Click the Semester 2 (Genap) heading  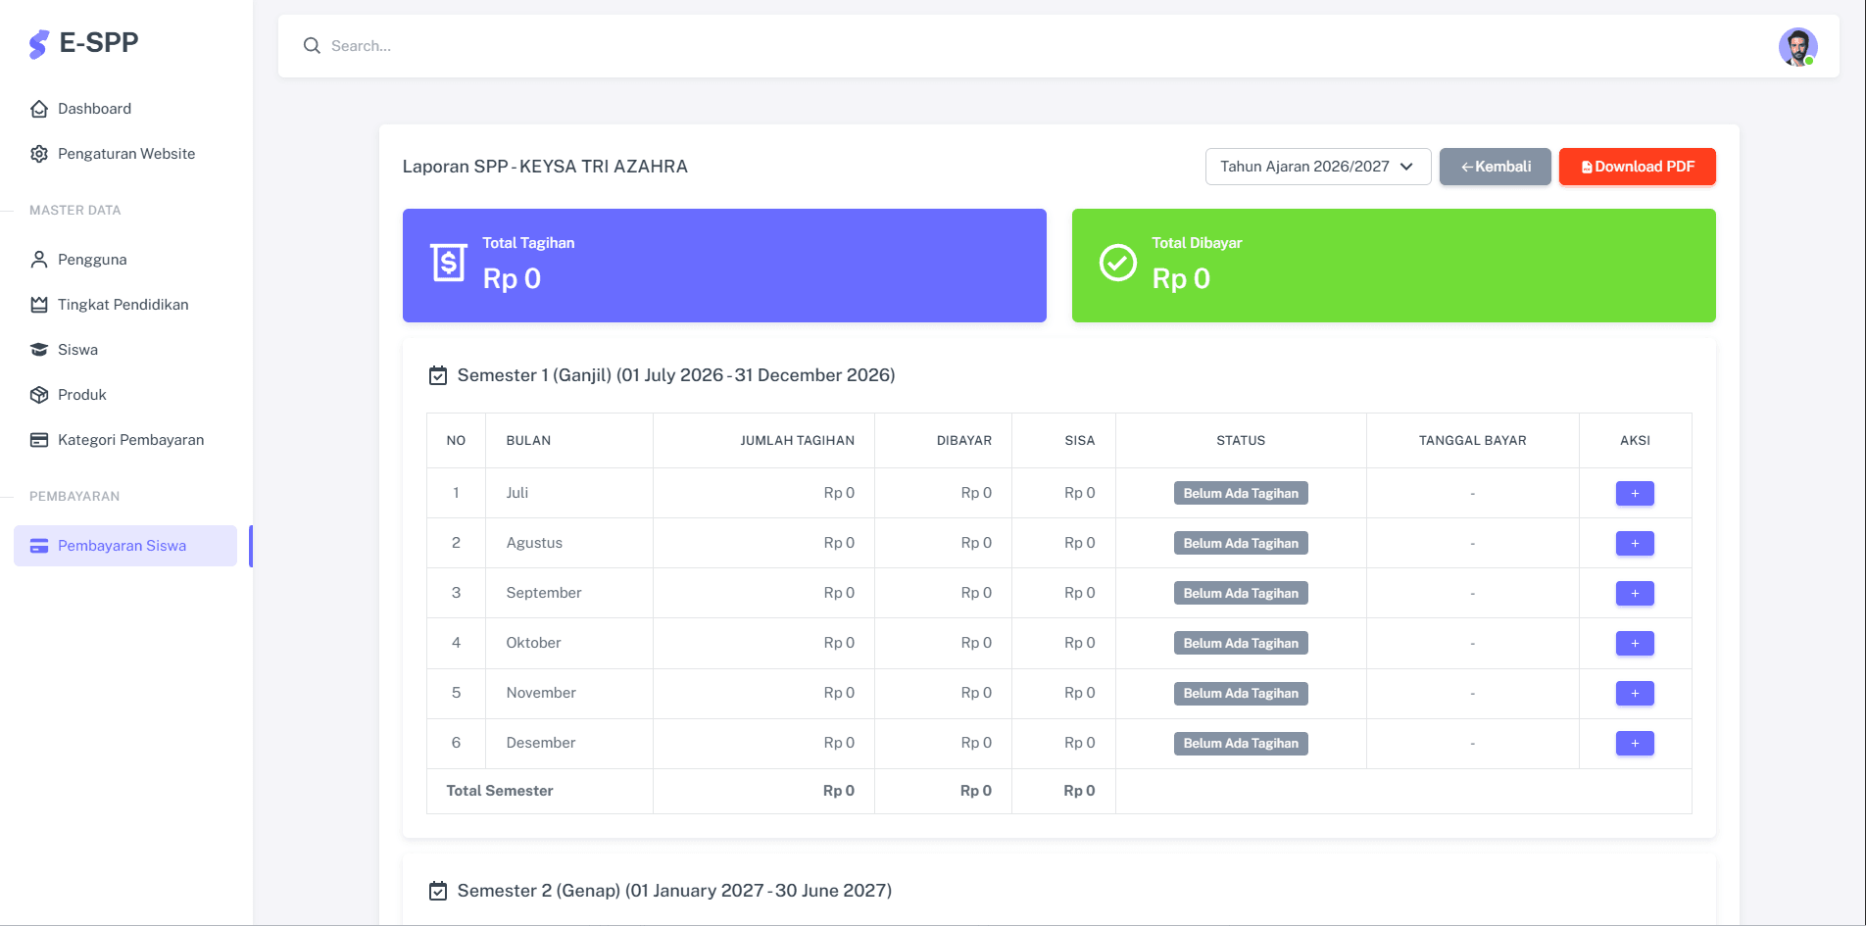pyautogui.click(x=674, y=891)
